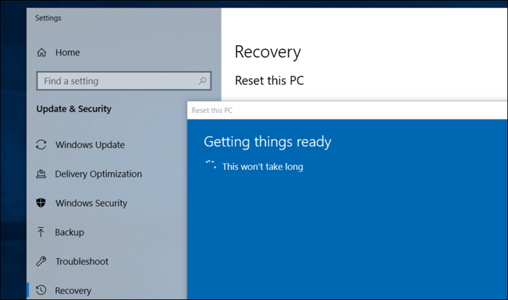Image resolution: width=508 pixels, height=300 pixels.
Task: Click the Recovery clock icon
Action: click(41, 290)
